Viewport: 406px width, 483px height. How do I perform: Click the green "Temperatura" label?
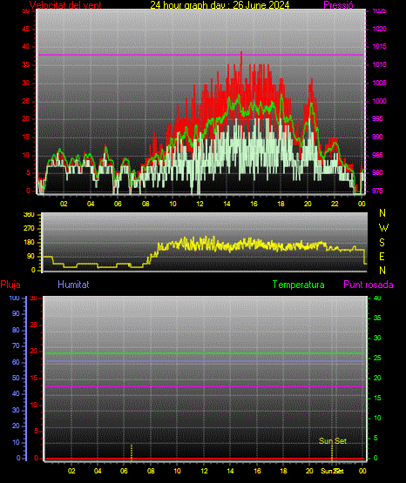tap(299, 285)
